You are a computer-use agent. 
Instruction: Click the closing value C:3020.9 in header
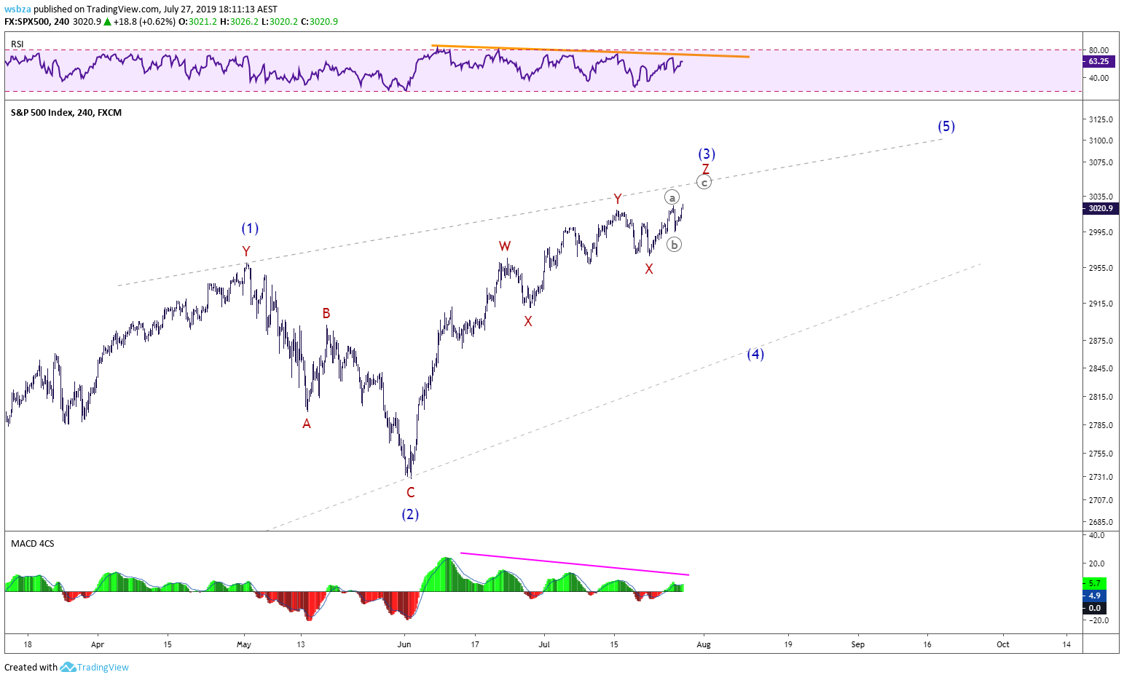320,22
